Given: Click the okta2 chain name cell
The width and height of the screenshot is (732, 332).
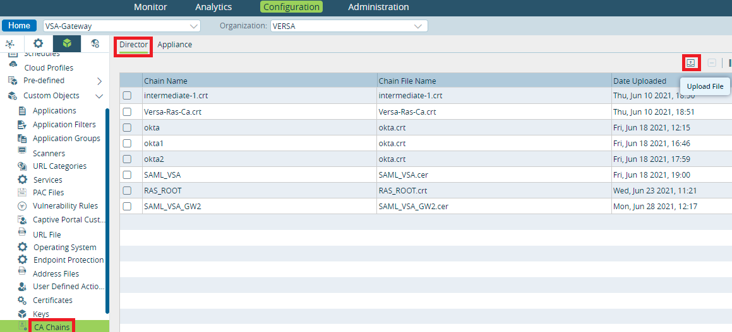Looking at the screenshot, I should click(260, 159).
